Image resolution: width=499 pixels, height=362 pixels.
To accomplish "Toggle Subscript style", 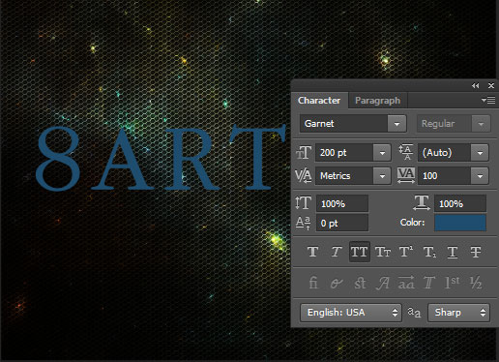I will point(429,252).
